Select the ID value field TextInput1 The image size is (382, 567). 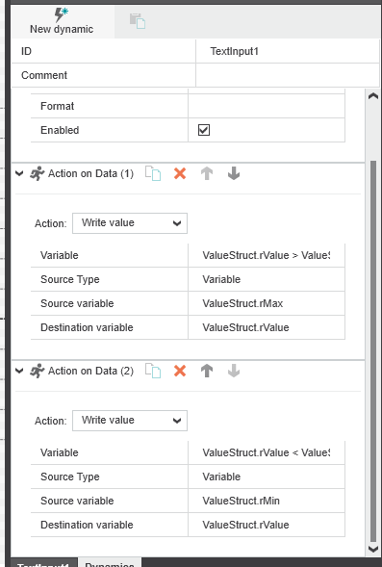(288, 51)
